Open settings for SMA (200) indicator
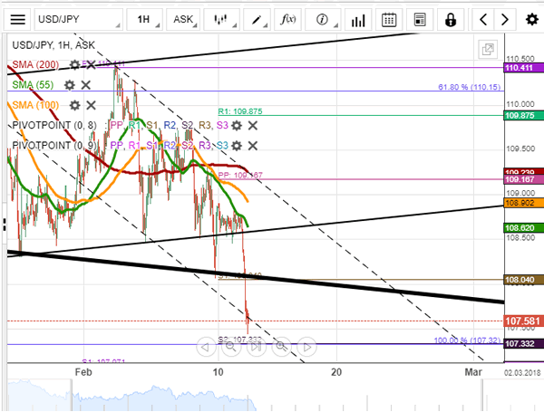544x412 pixels. (x=74, y=64)
